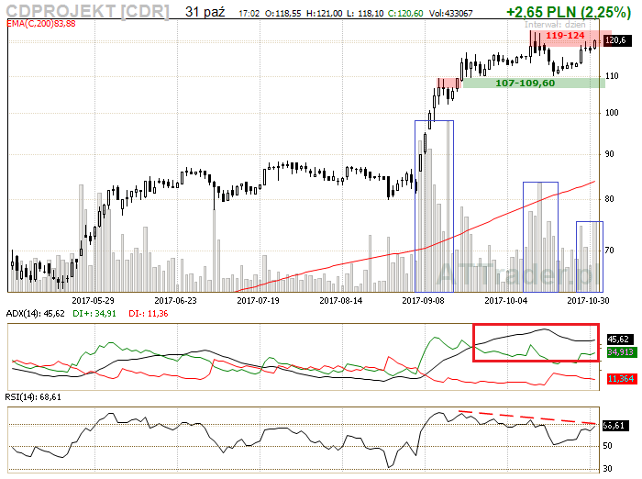The height and width of the screenshot is (479, 642).
Task: Click the 107-109,60 support zone label
Action: (x=526, y=84)
